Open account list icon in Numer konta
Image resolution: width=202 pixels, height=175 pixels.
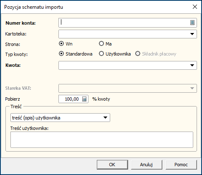[192, 23]
